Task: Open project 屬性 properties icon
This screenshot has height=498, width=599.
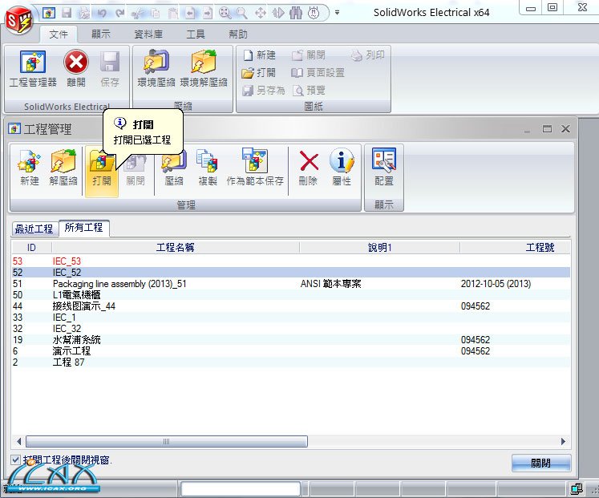Action: [342, 168]
